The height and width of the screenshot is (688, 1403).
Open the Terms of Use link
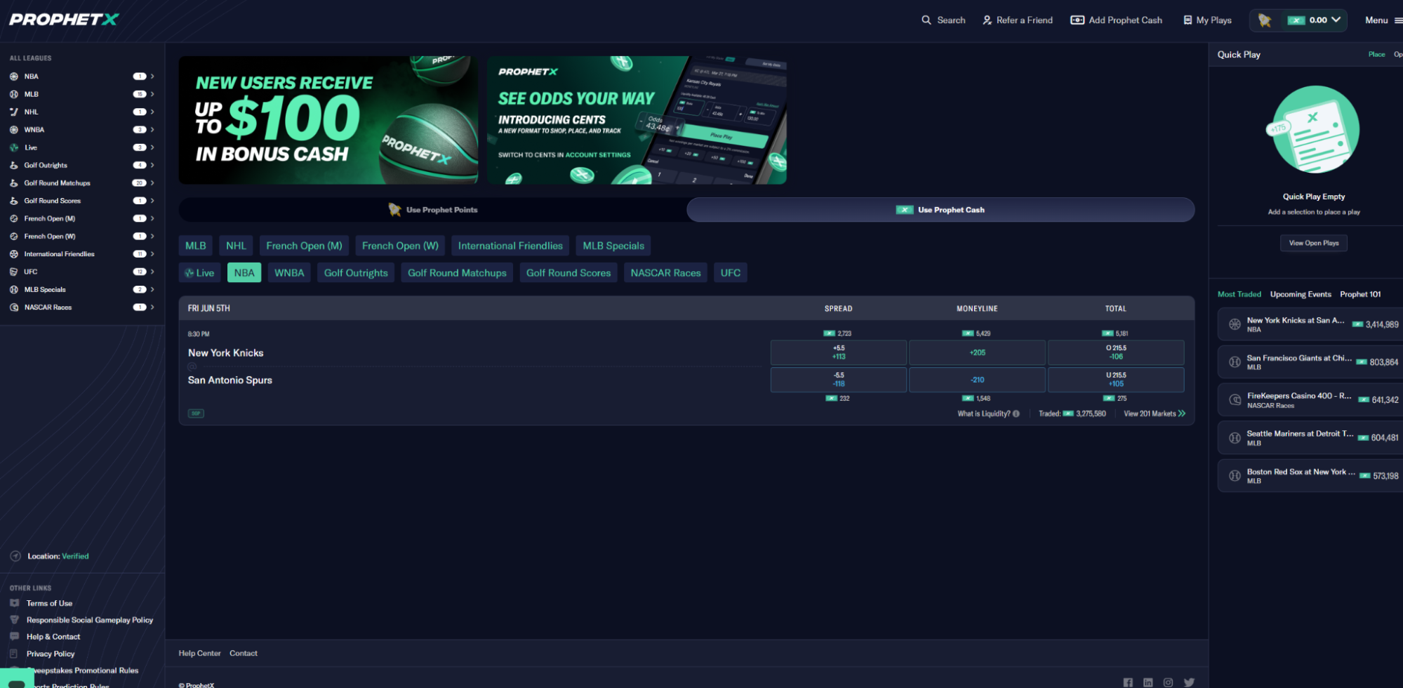pos(49,604)
